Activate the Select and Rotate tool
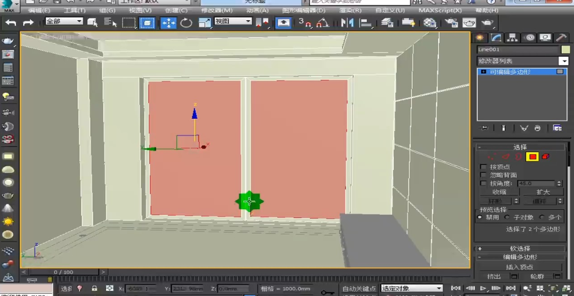Image resolution: width=574 pixels, height=296 pixels. (187, 23)
